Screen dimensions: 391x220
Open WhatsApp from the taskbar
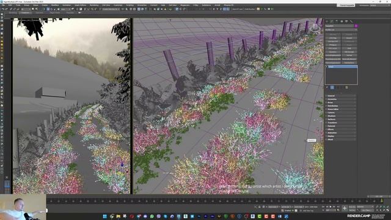tap(152, 216)
